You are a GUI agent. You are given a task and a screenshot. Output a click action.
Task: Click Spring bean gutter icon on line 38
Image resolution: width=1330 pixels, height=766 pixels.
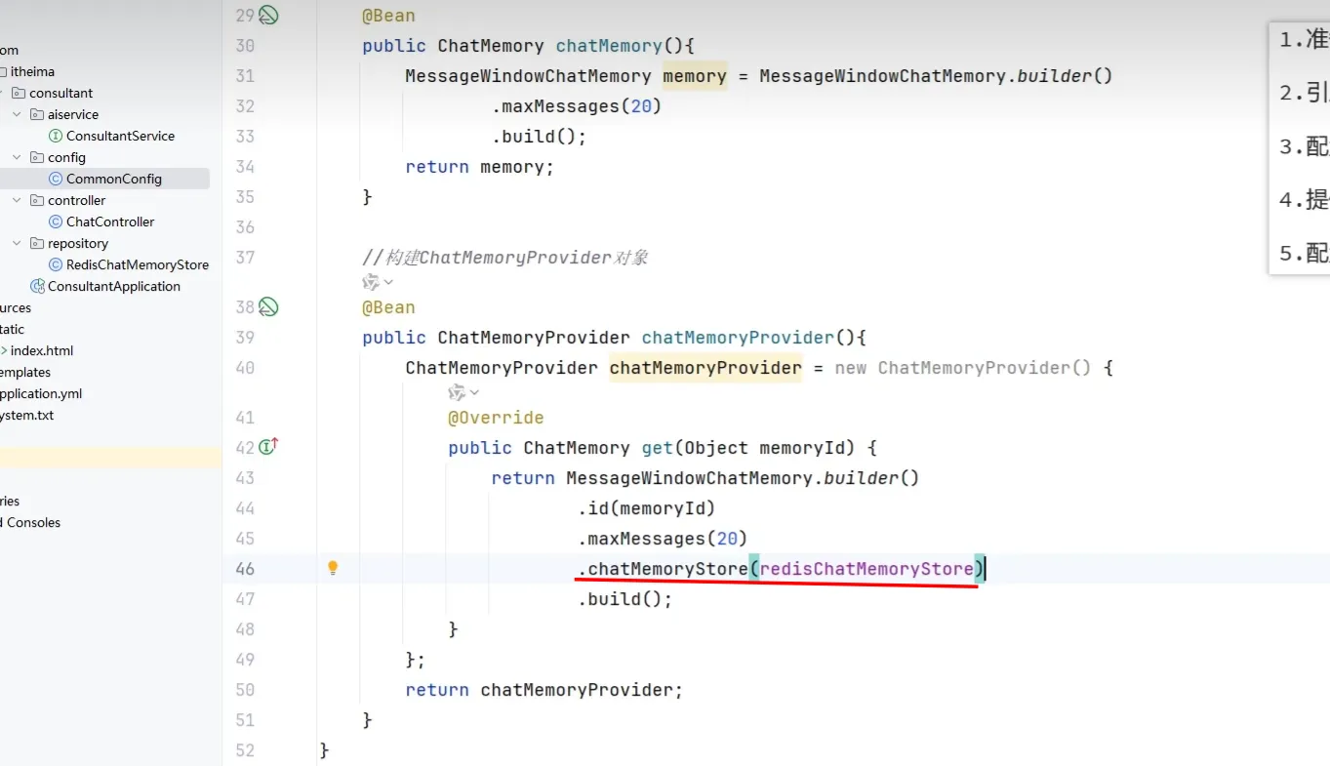(268, 307)
